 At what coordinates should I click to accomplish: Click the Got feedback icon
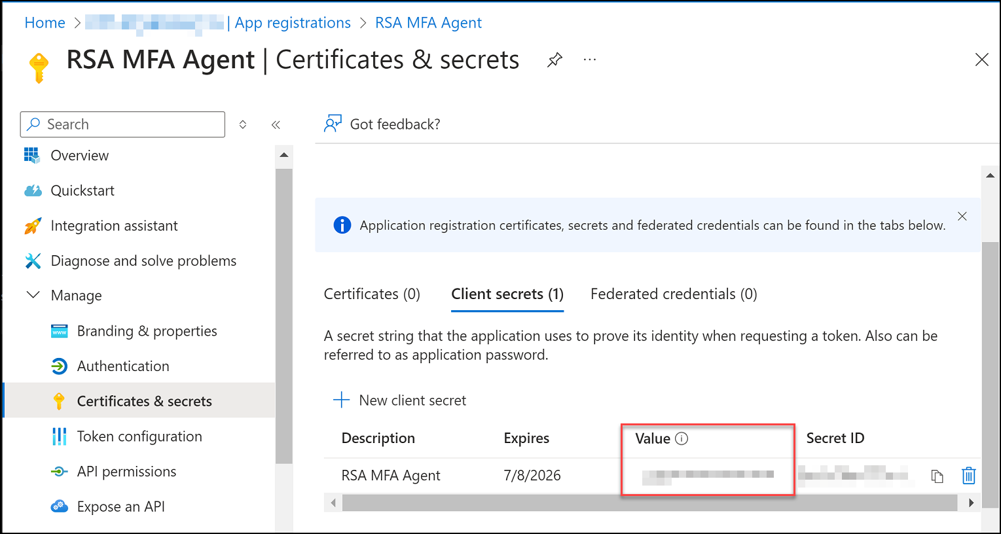[333, 124]
